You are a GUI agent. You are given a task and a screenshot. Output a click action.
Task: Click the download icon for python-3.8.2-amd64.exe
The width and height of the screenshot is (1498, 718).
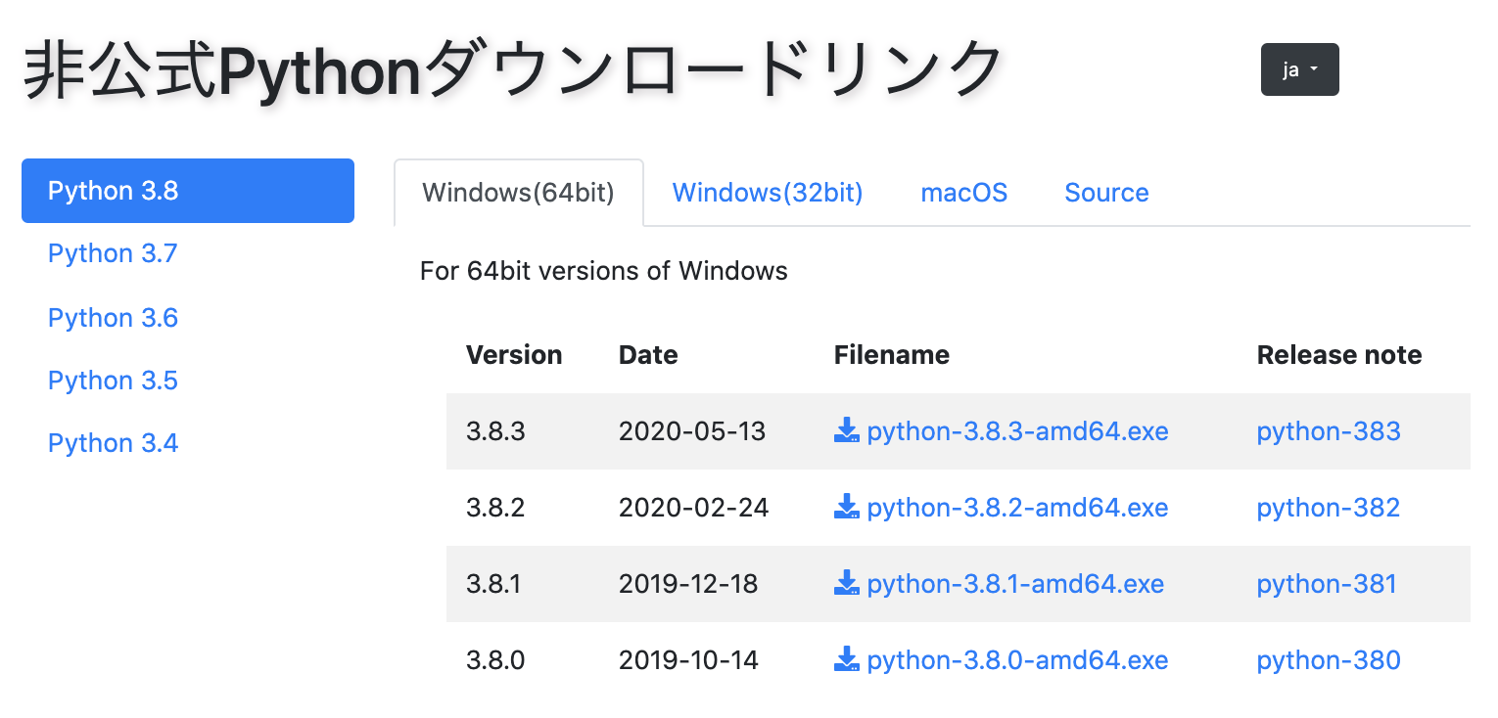click(x=846, y=507)
